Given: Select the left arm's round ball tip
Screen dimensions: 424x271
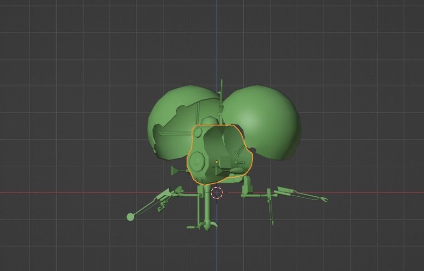Looking at the screenshot, I should click(130, 217).
